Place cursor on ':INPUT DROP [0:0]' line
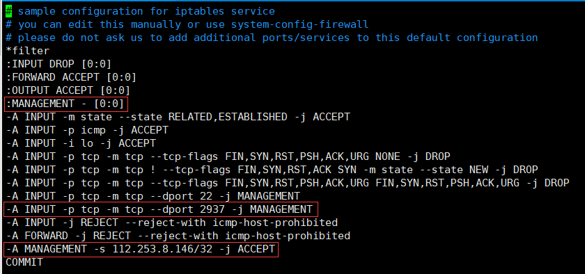The height and width of the screenshot is (274, 585). coord(58,64)
